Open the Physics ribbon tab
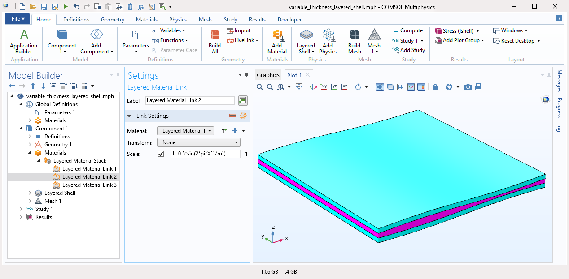The image size is (569, 279). click(178, 20)
